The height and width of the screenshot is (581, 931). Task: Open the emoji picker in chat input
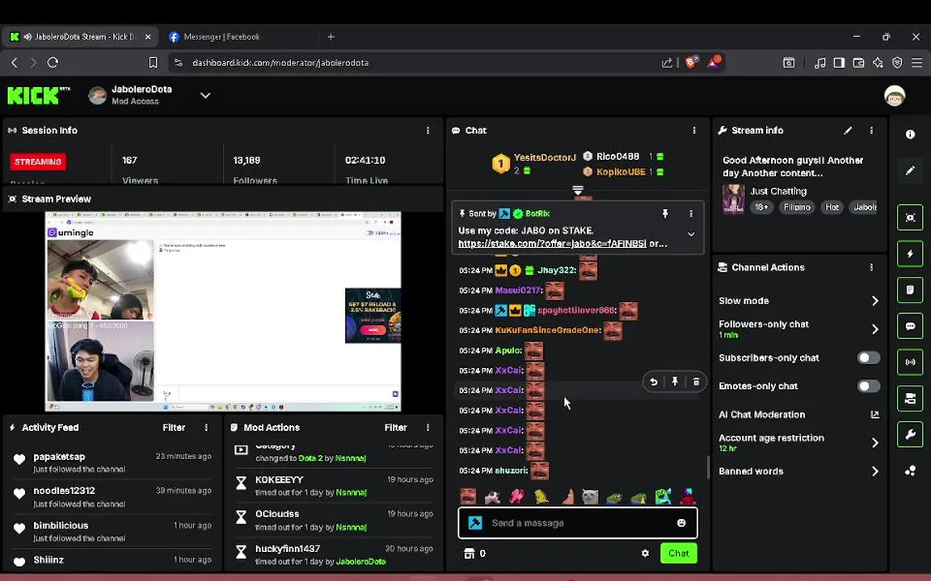(x=681, y=523)
